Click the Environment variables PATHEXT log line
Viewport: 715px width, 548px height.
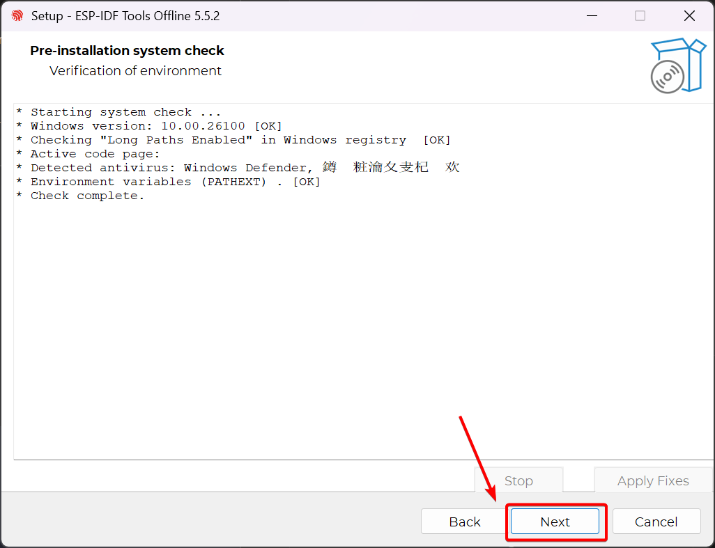168,182
